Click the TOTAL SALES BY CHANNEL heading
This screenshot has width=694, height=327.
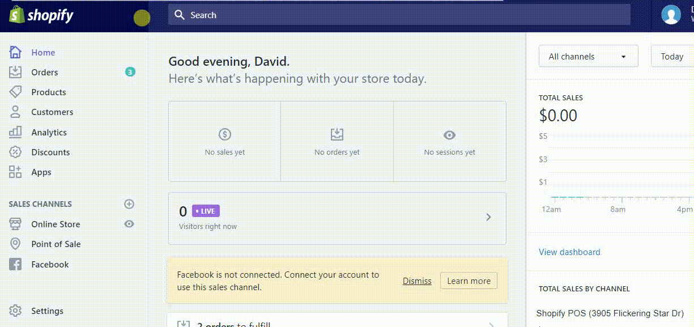(x=584, y=288)
